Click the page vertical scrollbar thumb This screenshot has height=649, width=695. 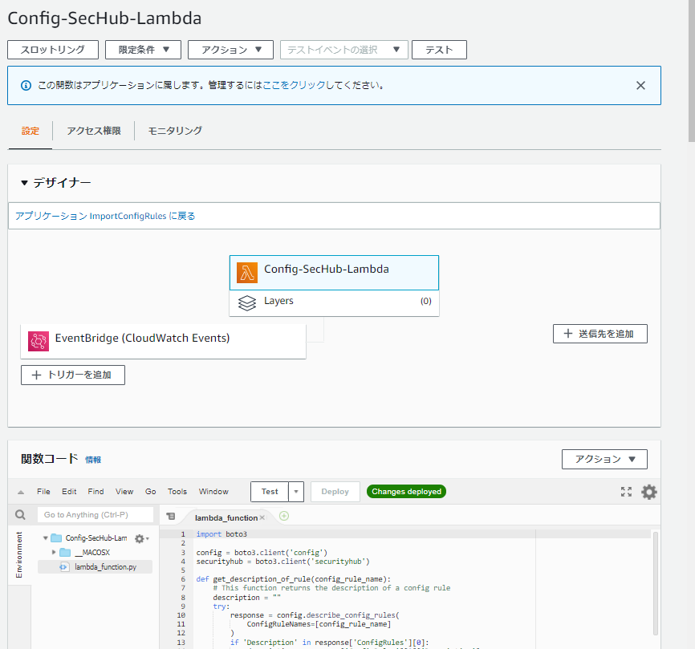click(x=692, y=71)
